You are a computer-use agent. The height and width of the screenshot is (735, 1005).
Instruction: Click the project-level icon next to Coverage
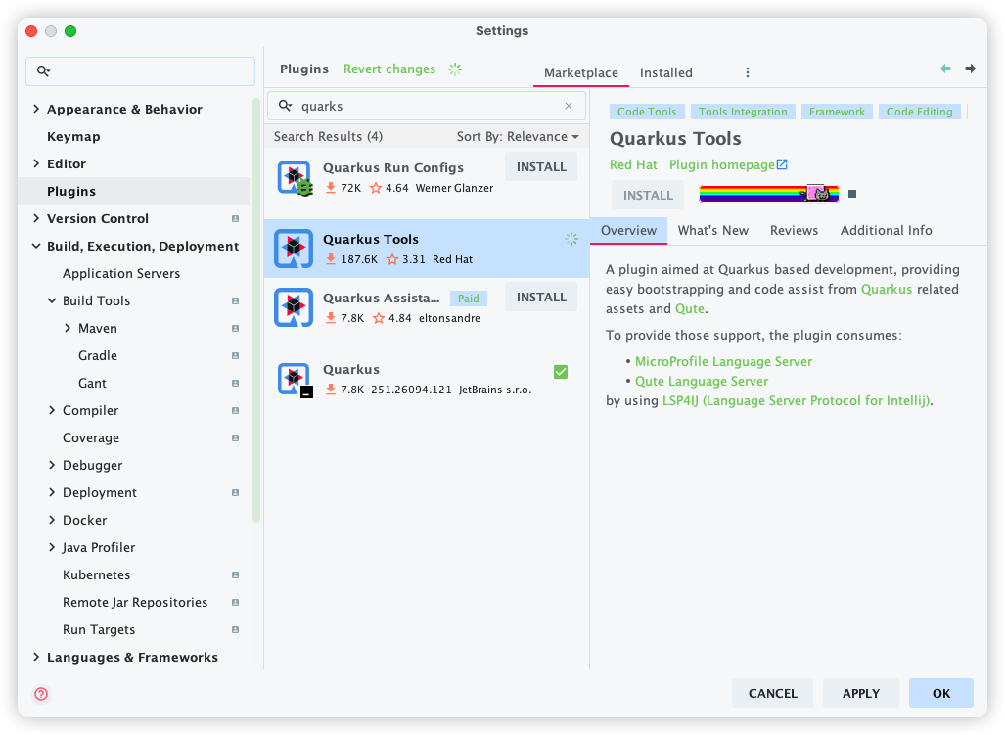[x=235, y=437]
